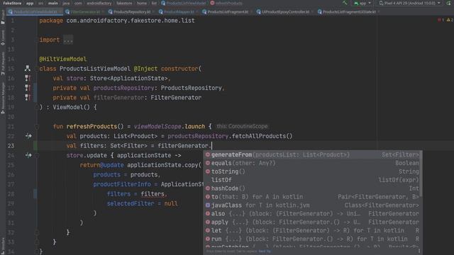Image resolution: width=454 pixels, height=255 pixels.
Task: Select the 'apply {...}' completion suggestion
Action: [312, 222]
